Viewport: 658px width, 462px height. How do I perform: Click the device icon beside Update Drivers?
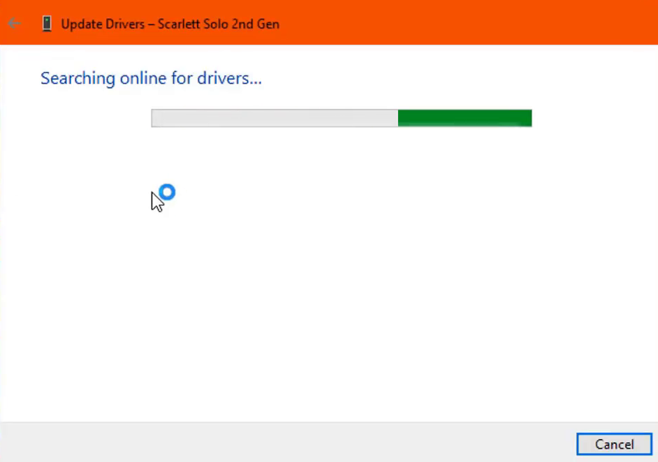pyautogui.click(x=47, y=24)
